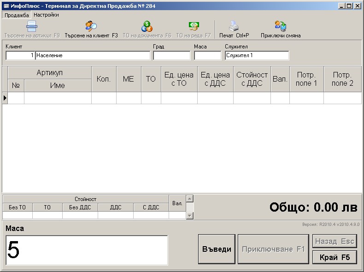This screenshot has height=272, width=364.
Task: Open the Настройки menu
Action: (46, 15)
